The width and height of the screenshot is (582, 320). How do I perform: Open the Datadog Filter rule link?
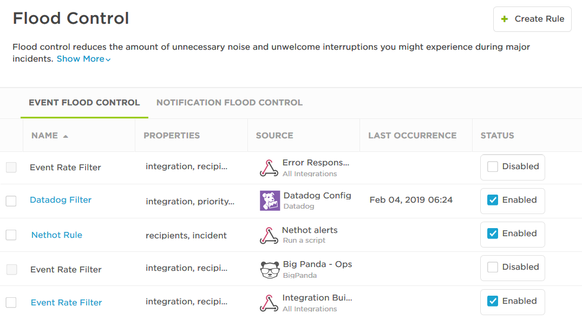(x=61, y=200)
